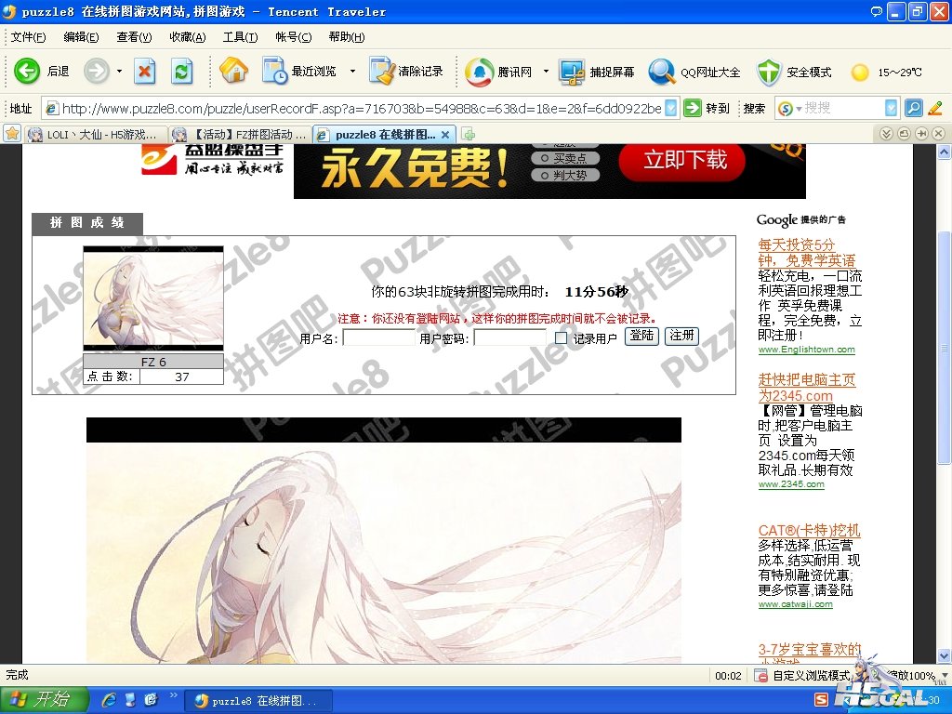Open the home page house icon
Screen dimensions: 952x714
[x=233, y=71]
